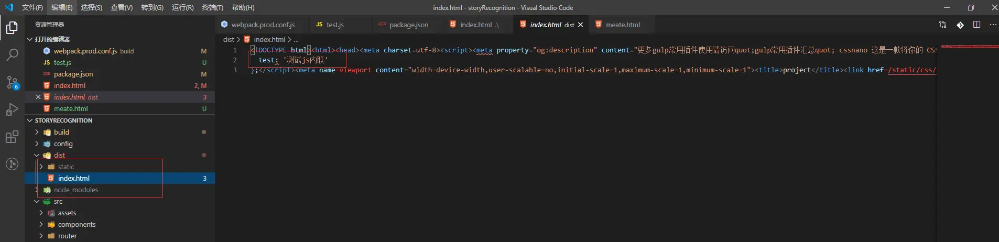Split the editor to the right
Viewport: 999px width, 242px height.
click(x=976, y=25)
